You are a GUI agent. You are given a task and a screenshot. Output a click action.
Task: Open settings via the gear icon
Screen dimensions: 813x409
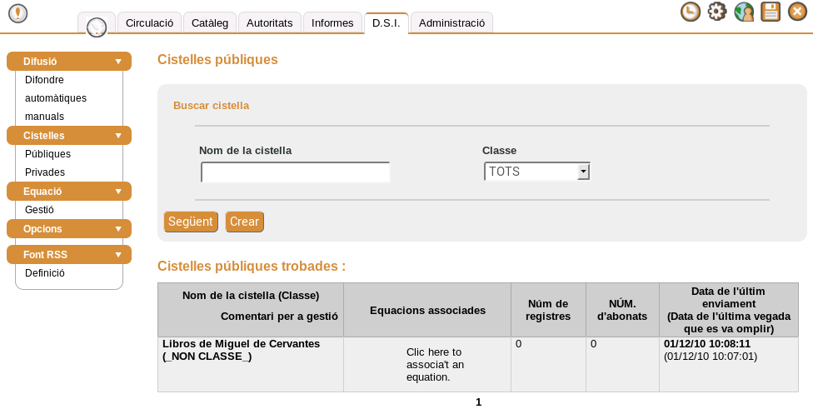[716, 12]
